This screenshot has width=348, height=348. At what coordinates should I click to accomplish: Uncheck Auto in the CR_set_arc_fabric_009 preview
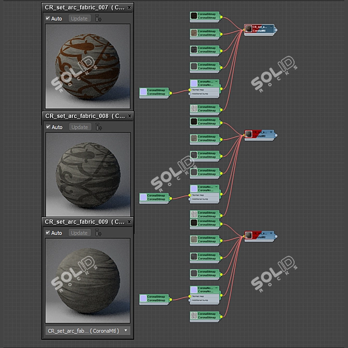(x=48, y=232)
